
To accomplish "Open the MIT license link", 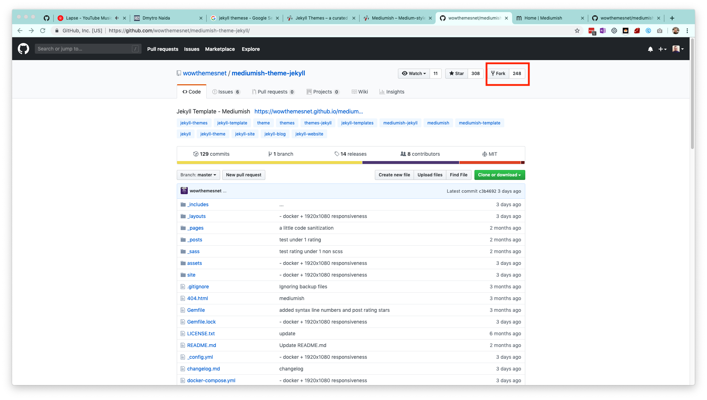I will click(x=490, y=154).
